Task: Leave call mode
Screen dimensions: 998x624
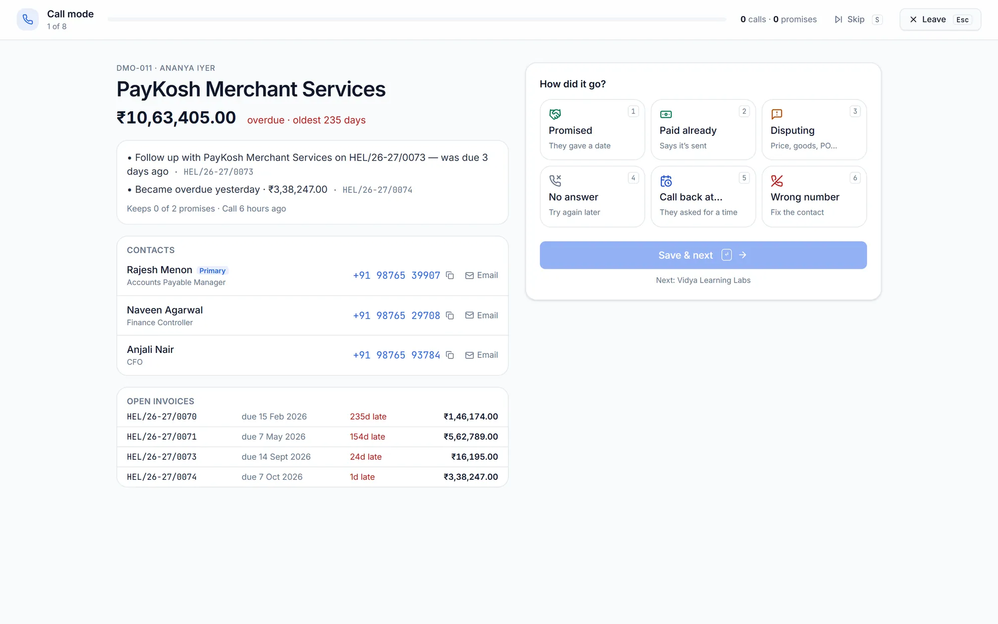Action: [x=940, y=19]
